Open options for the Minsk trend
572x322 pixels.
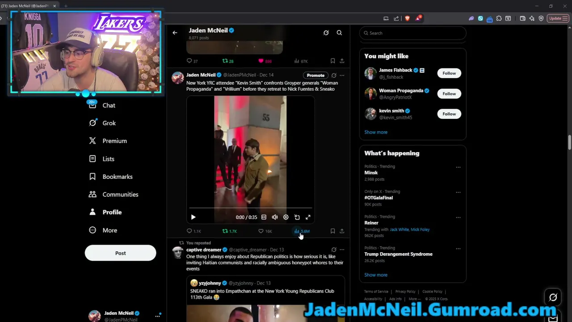pos(458,167)
